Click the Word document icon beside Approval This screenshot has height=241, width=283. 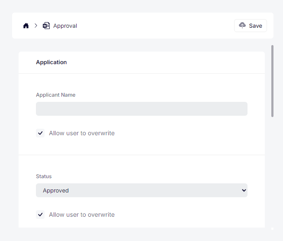pyautogui.click(x=46, y=26)
